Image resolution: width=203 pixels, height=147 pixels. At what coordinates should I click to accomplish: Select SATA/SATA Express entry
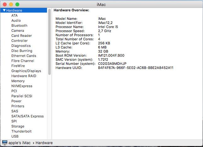click(27, 116)
